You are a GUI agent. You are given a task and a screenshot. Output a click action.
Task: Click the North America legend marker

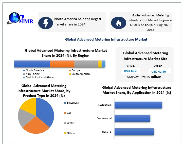[24, 71]
